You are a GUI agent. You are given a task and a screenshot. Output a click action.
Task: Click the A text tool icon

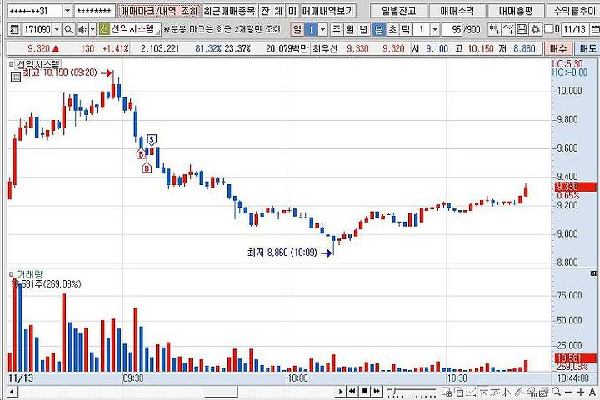coord(592,392)
